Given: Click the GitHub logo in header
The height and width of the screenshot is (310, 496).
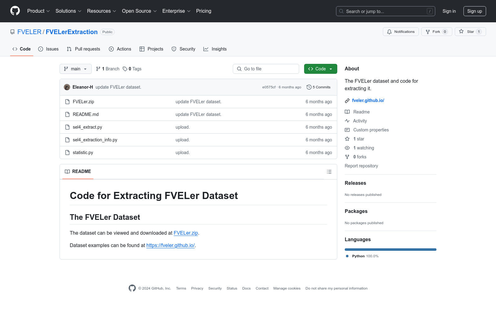Looking at the screenshot, I should pos(15,11).
